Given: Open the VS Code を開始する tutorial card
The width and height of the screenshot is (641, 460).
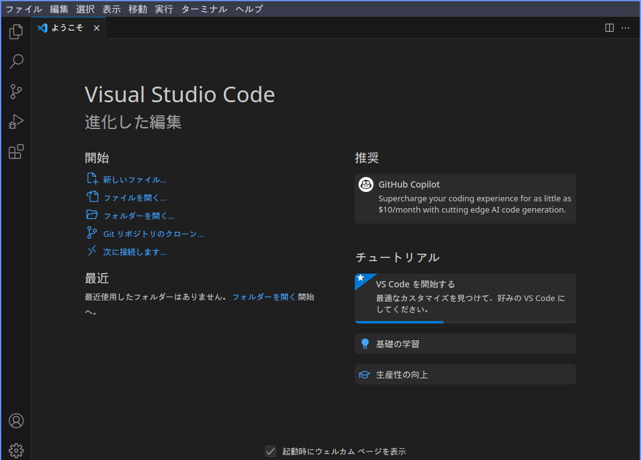Looking at the screenshot, I should coord(465,298).
